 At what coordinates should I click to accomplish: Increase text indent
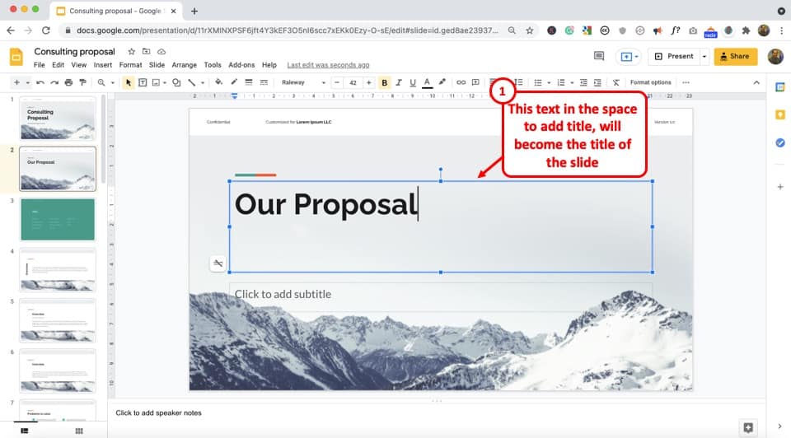(x=597, y=82)
